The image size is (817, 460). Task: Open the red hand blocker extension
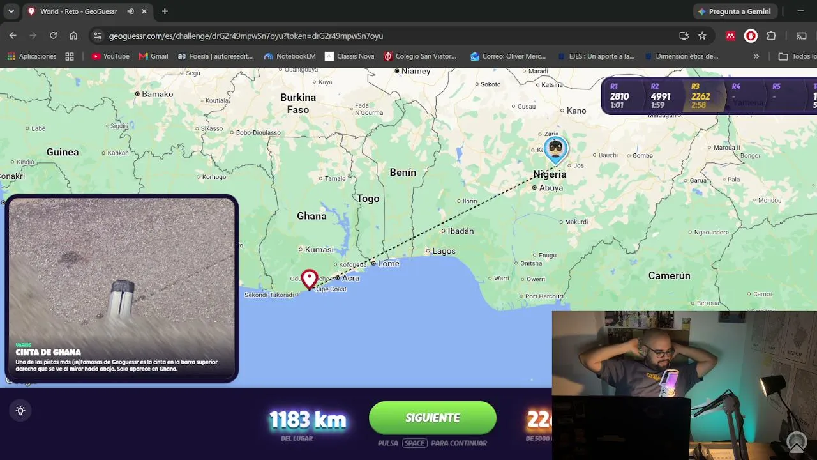751,36
